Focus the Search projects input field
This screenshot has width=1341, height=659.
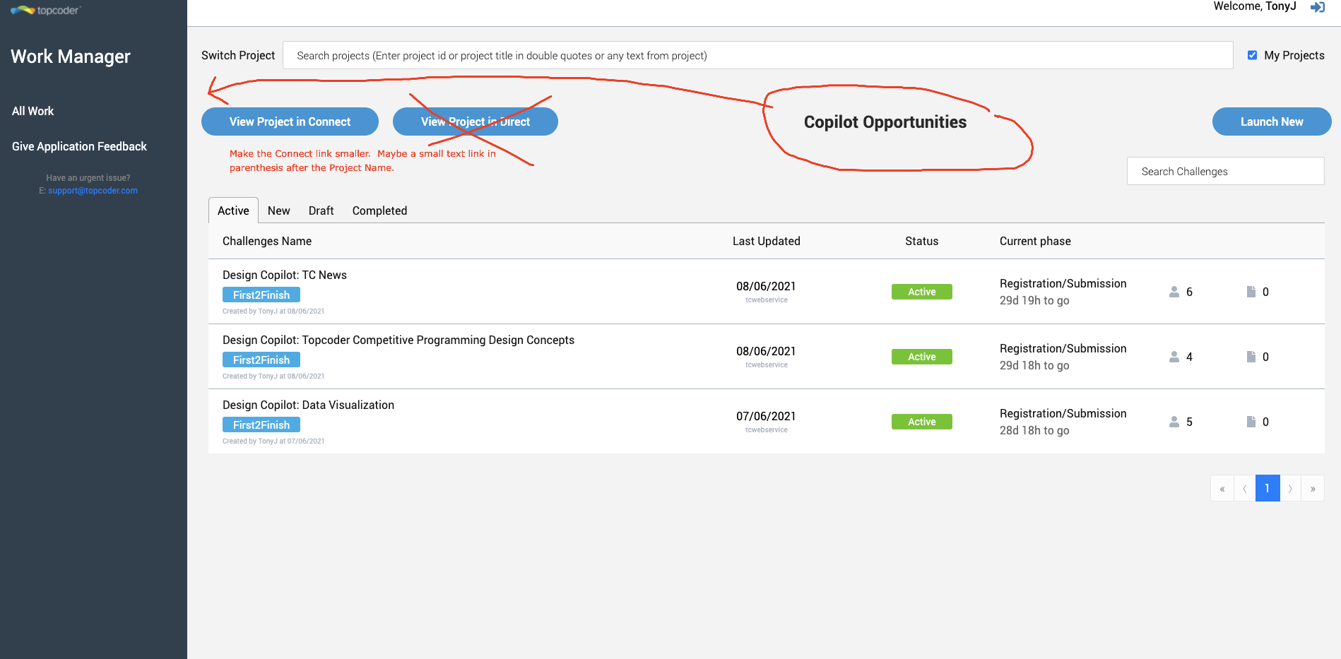pyautogui.click(x=758, y=55)
